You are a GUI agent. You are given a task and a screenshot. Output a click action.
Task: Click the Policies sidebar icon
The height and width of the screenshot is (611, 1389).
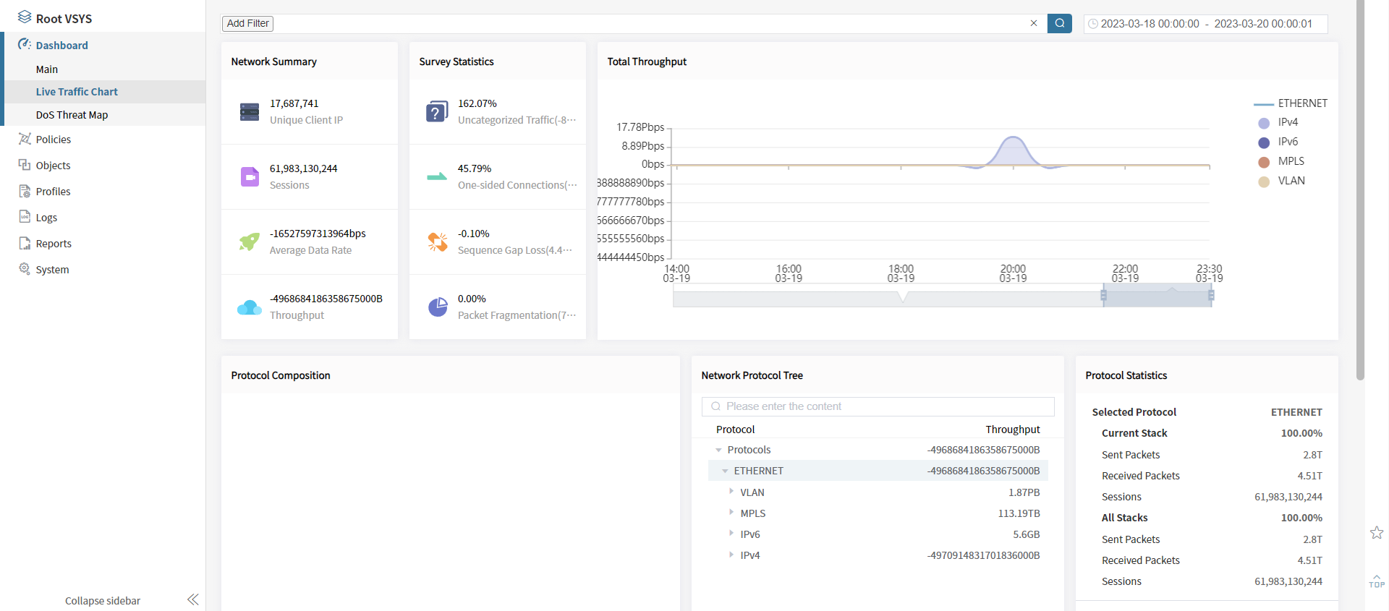click(25, 139)
